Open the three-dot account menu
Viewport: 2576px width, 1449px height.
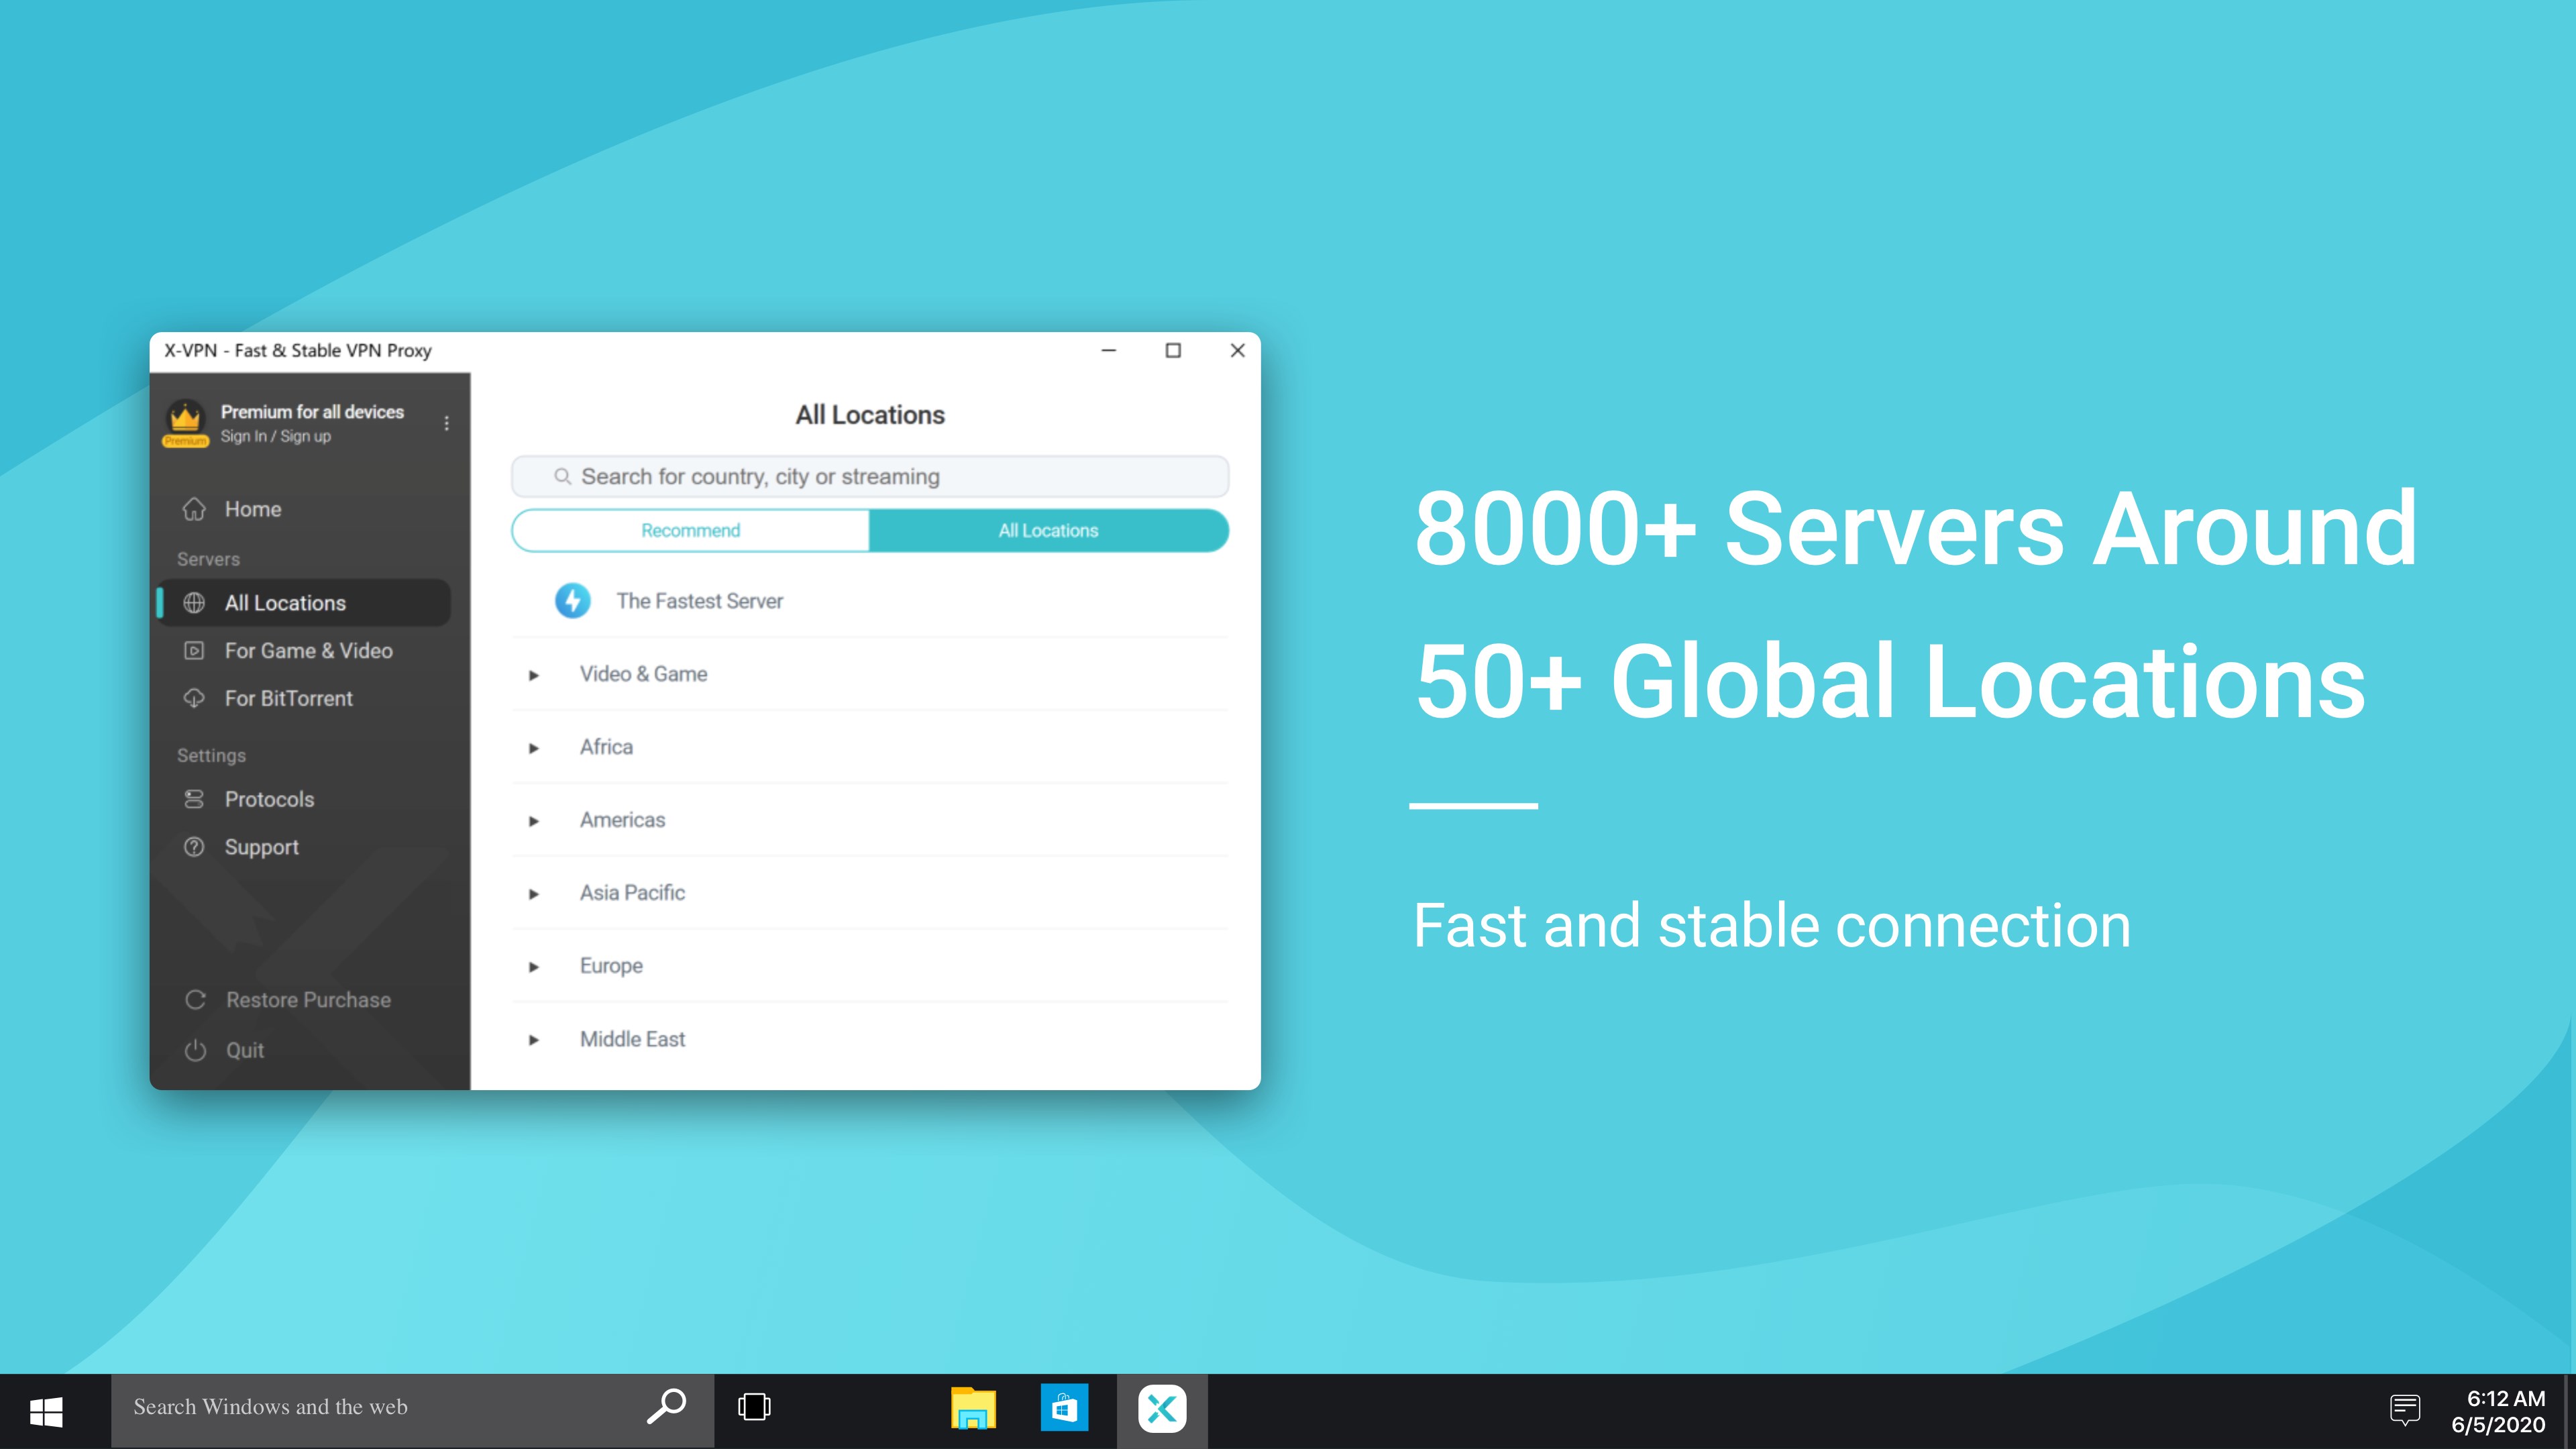click(x=446, y=423)
